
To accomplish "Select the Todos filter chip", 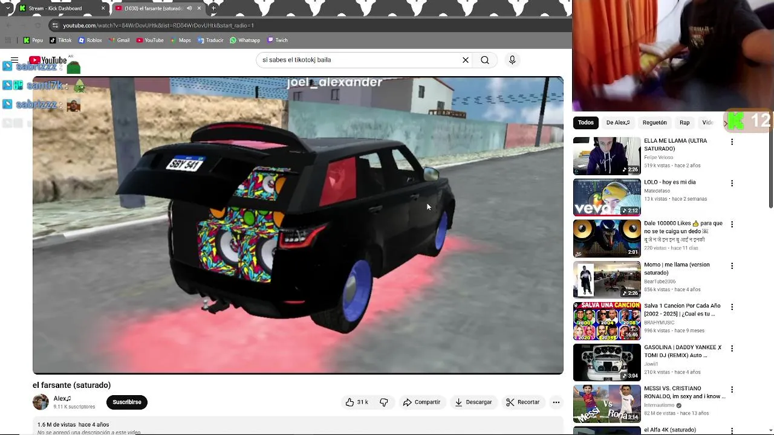I will (586, 123).
